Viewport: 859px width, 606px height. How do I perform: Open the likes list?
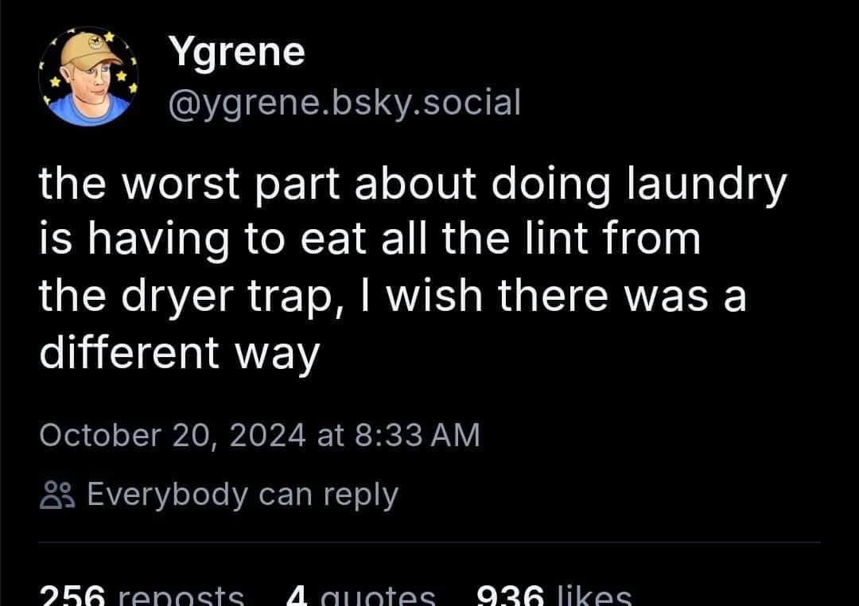[x=596, y=596]
